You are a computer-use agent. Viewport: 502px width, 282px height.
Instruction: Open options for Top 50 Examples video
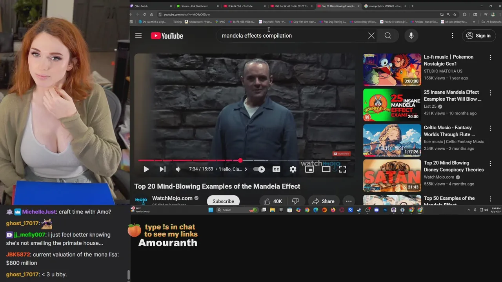click(490, 199)
